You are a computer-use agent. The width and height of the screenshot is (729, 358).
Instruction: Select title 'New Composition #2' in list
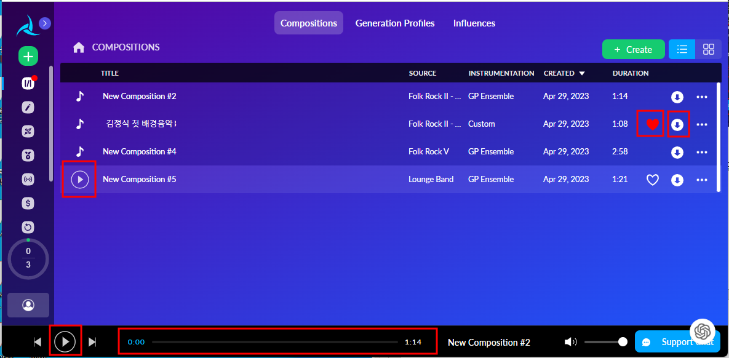(x=140, y=96)
